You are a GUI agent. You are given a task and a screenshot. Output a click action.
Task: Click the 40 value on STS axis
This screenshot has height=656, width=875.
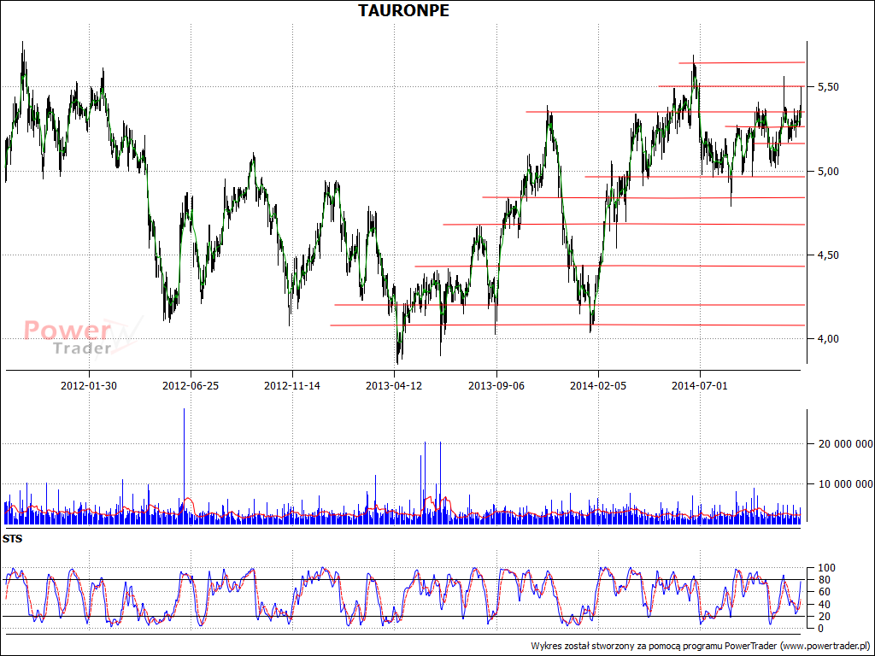pos(824,605)
